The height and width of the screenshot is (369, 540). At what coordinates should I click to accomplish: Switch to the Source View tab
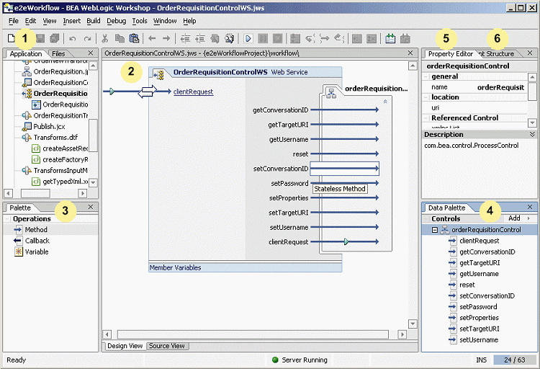click(x=167, y=346)
